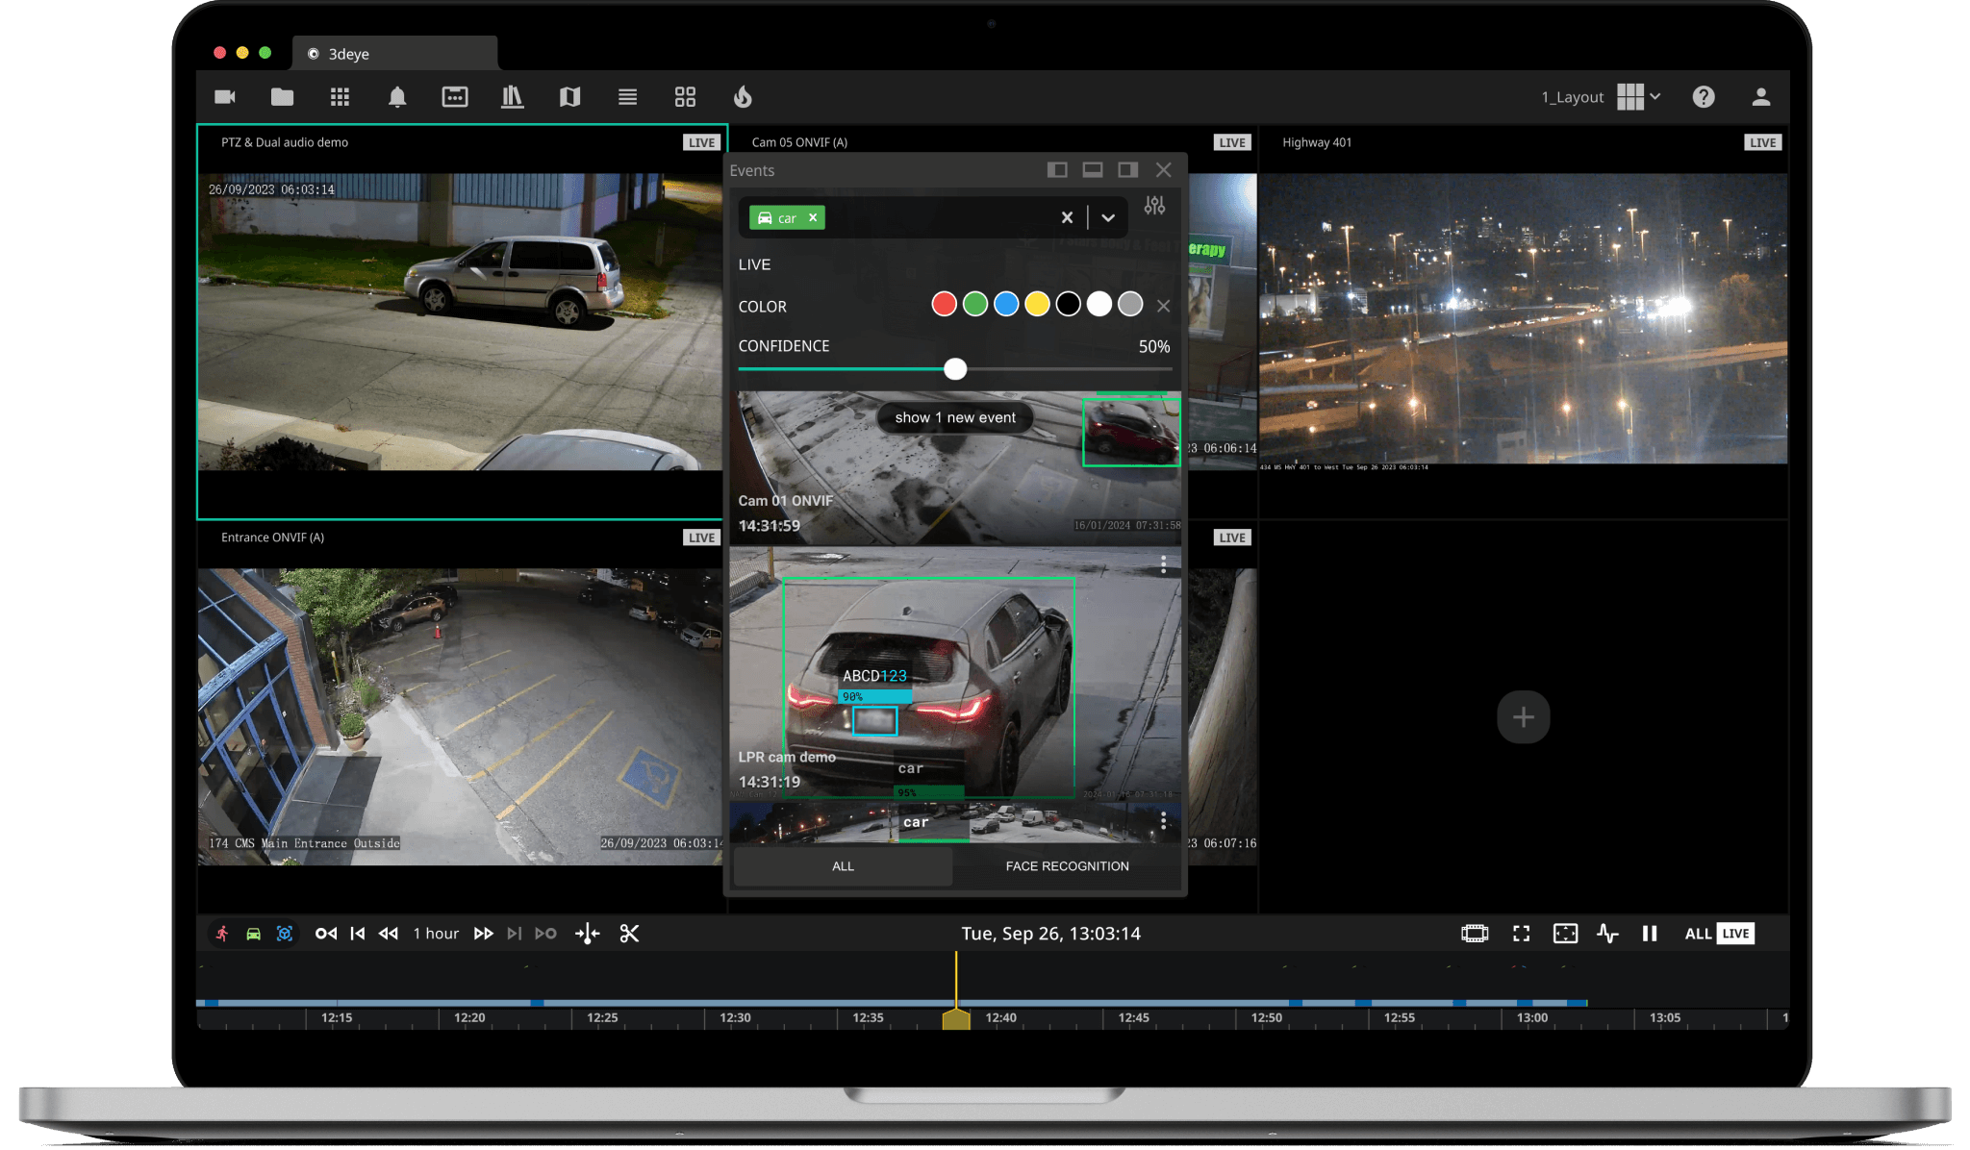Select the gray color swatch

pos(1130,305)
